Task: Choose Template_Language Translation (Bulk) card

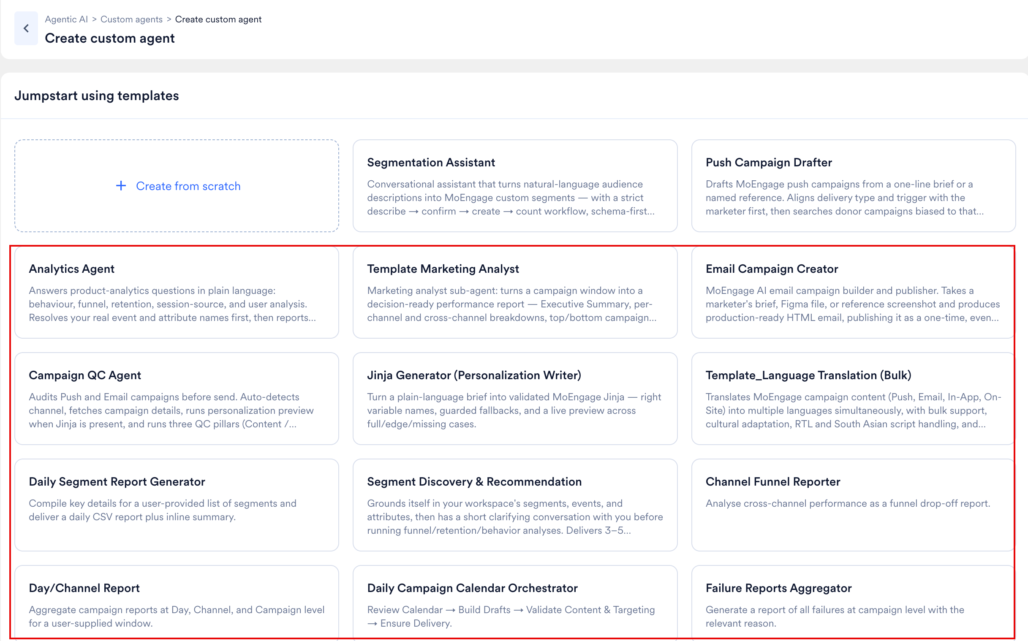Action: coord(853,399)
